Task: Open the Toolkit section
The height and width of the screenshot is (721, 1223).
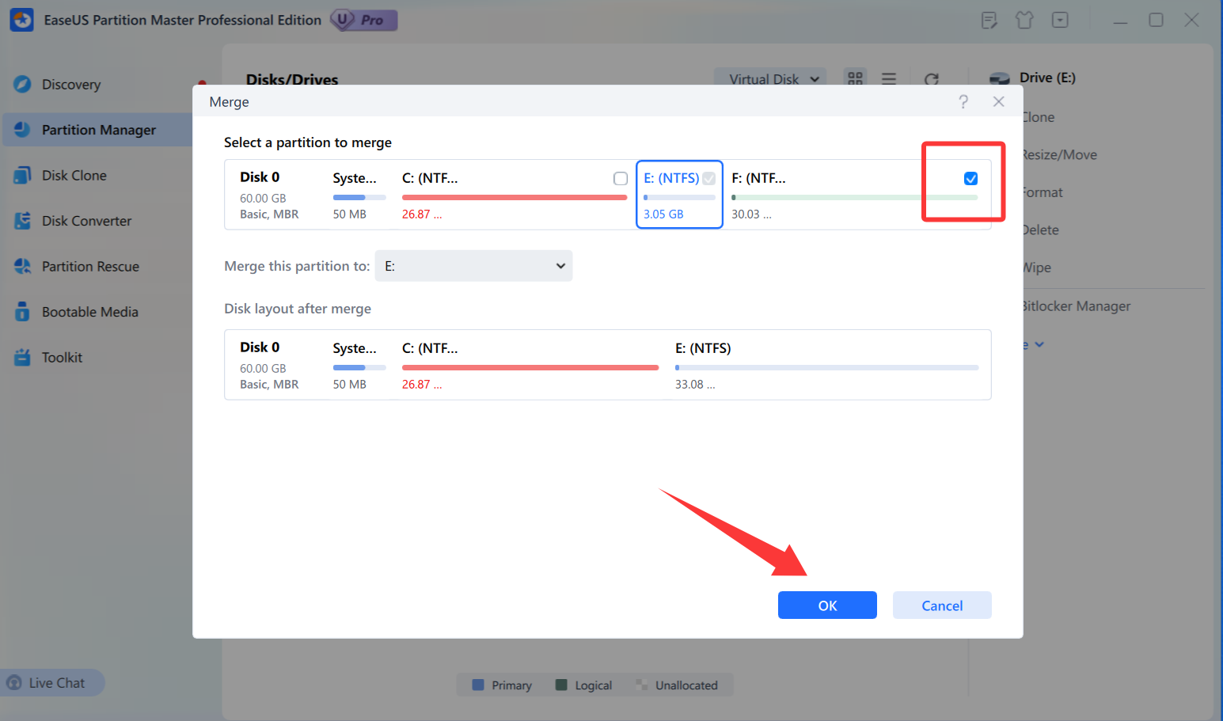Action: point(62,358)
